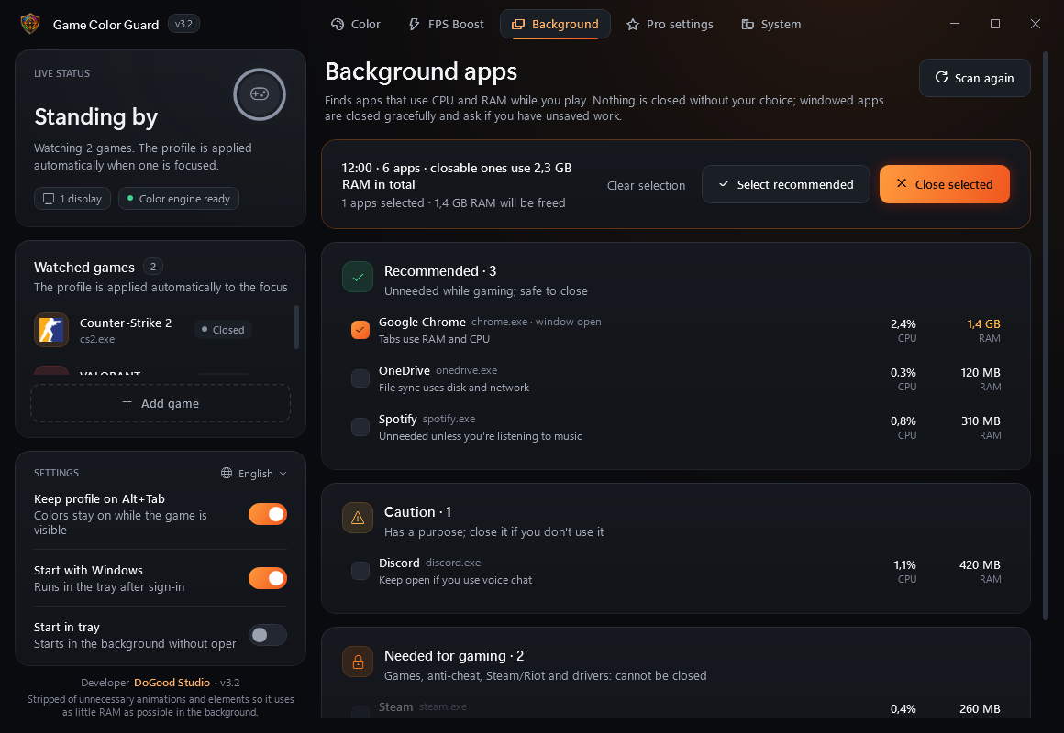Click the lock icon for Needed for gaming
The image size is (1064, 733).
point(358,662)
